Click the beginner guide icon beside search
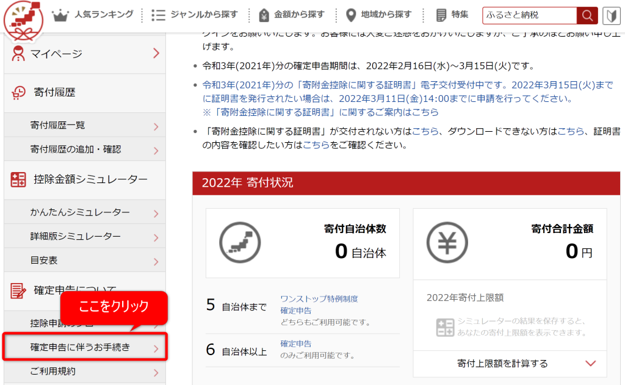The image size is (625, 385). (611, 15)
